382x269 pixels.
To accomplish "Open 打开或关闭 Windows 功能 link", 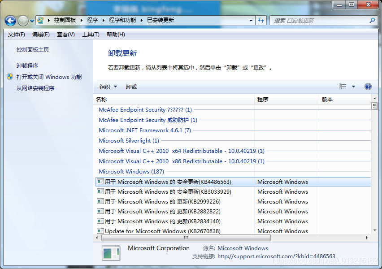I will tap(49, 77).
